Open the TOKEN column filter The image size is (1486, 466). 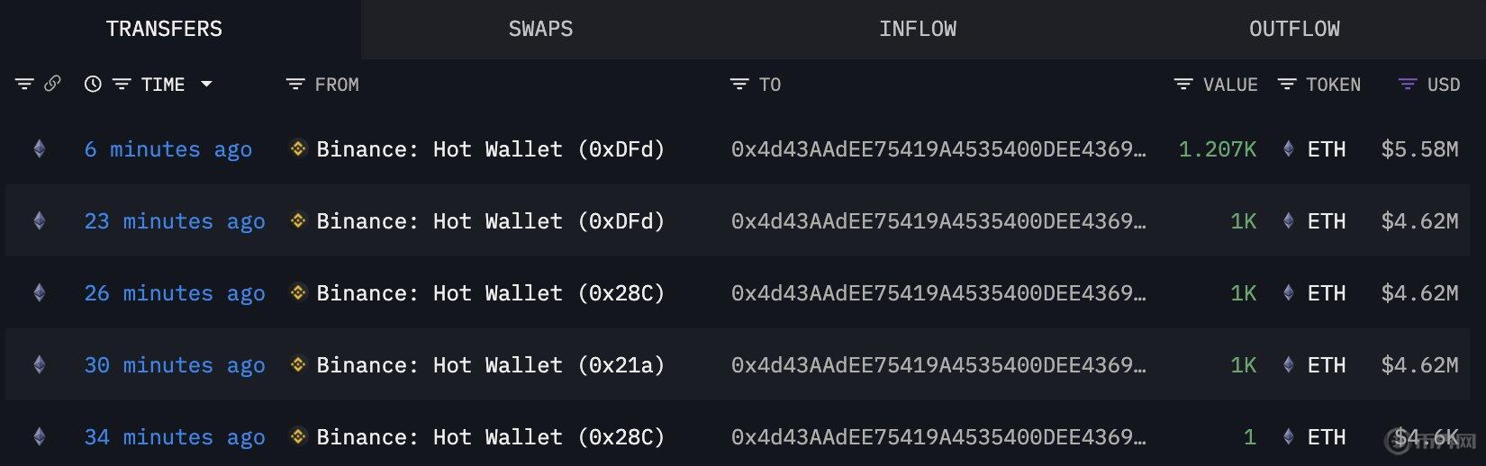click(x=1287, y=84)
